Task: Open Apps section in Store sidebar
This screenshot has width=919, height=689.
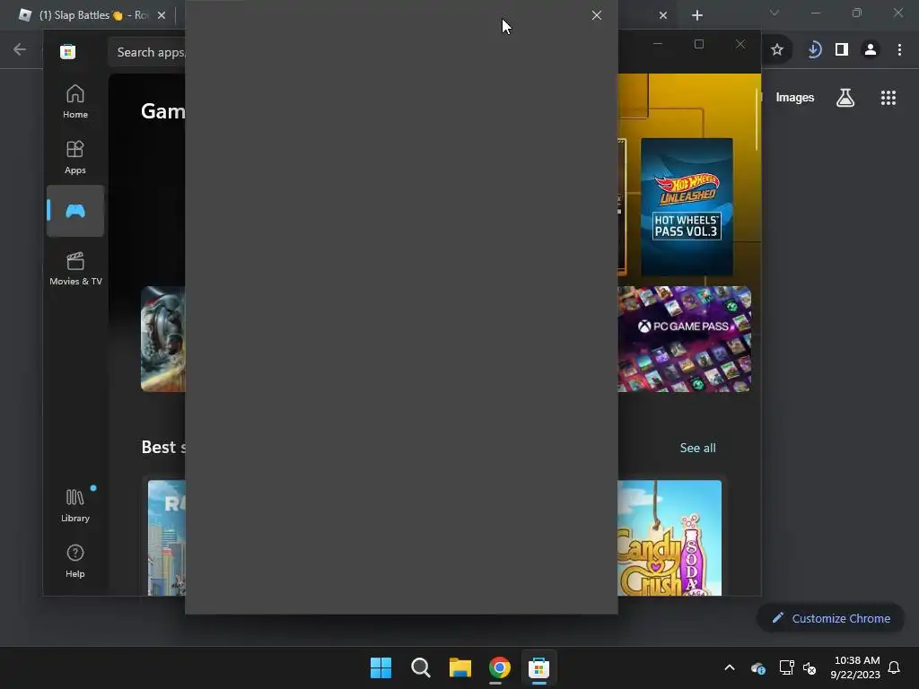Action: [75, 158]
